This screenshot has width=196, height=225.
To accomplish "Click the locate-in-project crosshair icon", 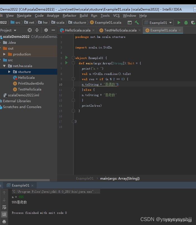I will pos(30,30).
